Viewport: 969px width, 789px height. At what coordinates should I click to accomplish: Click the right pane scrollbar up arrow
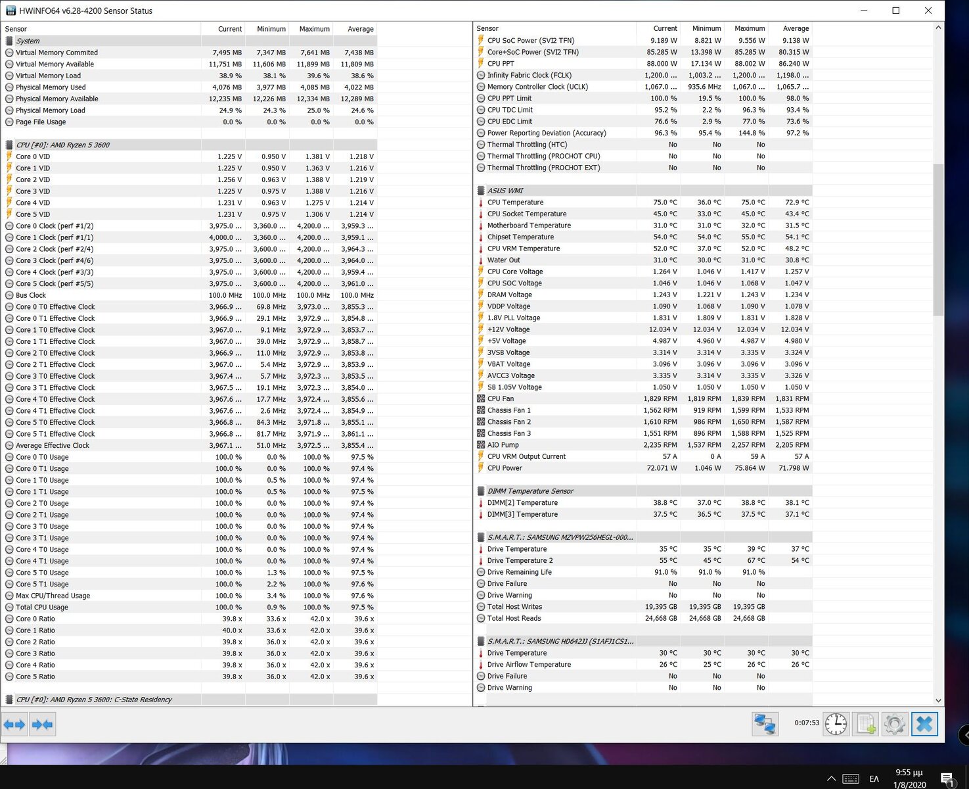[x=938, y=28]
